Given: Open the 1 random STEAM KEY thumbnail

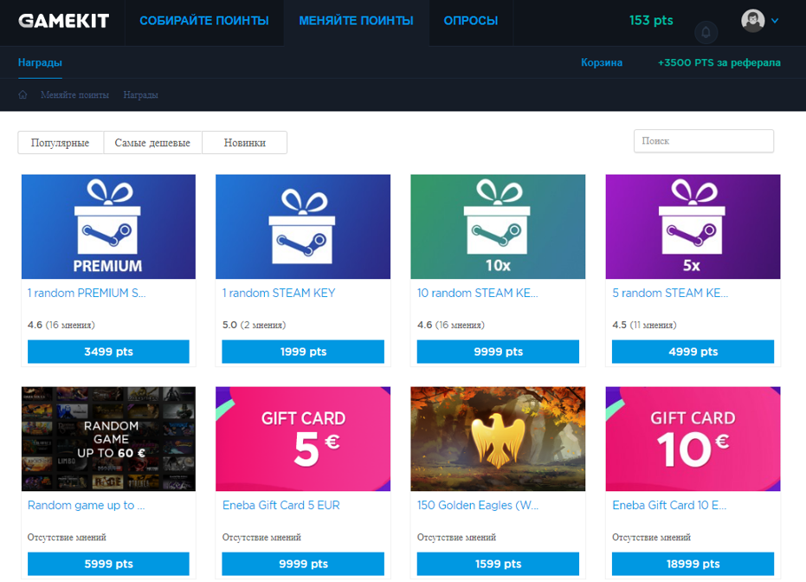Looking at the screenshot, I should coord(303,227).
